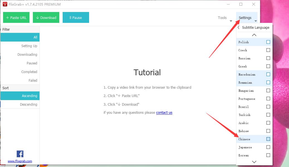Show Failed downloads filter
This screenshot has width=289, height=167.
(20, 80)
